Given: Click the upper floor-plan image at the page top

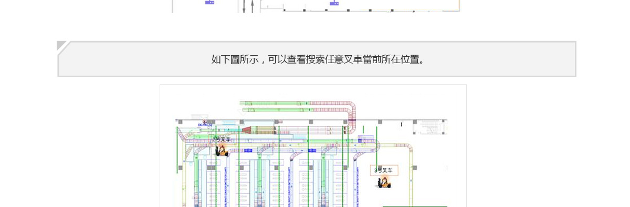Looking at the screenshot, I should pyautogui.click(x=316, y=6).
